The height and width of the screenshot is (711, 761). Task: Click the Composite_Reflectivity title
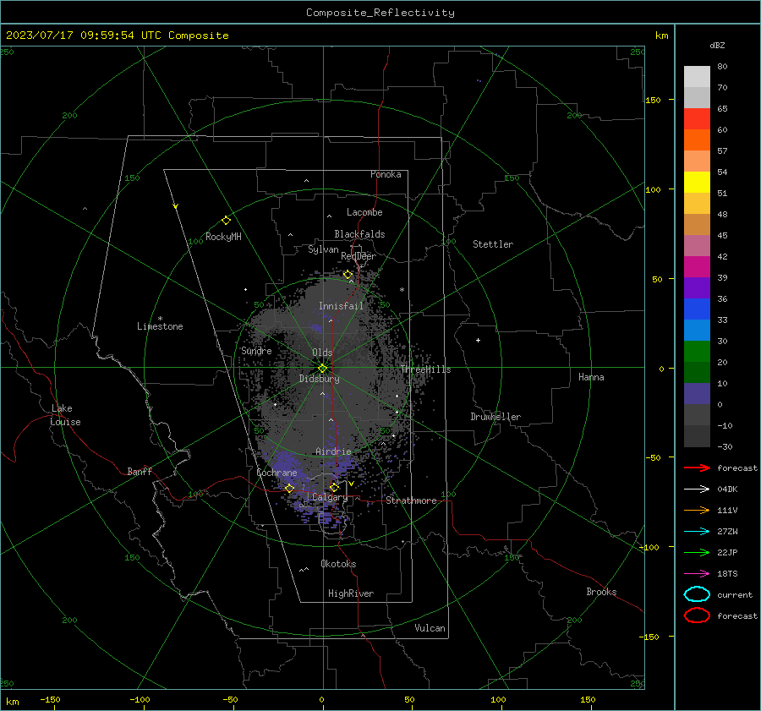click(380, 13)
